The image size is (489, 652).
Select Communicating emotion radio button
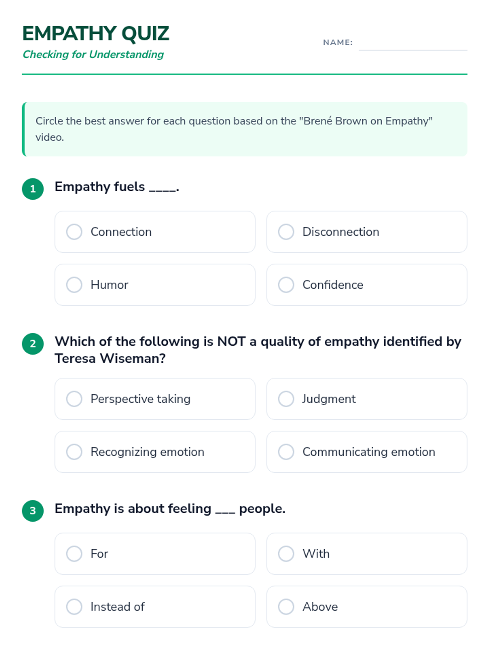coord(286,452)
